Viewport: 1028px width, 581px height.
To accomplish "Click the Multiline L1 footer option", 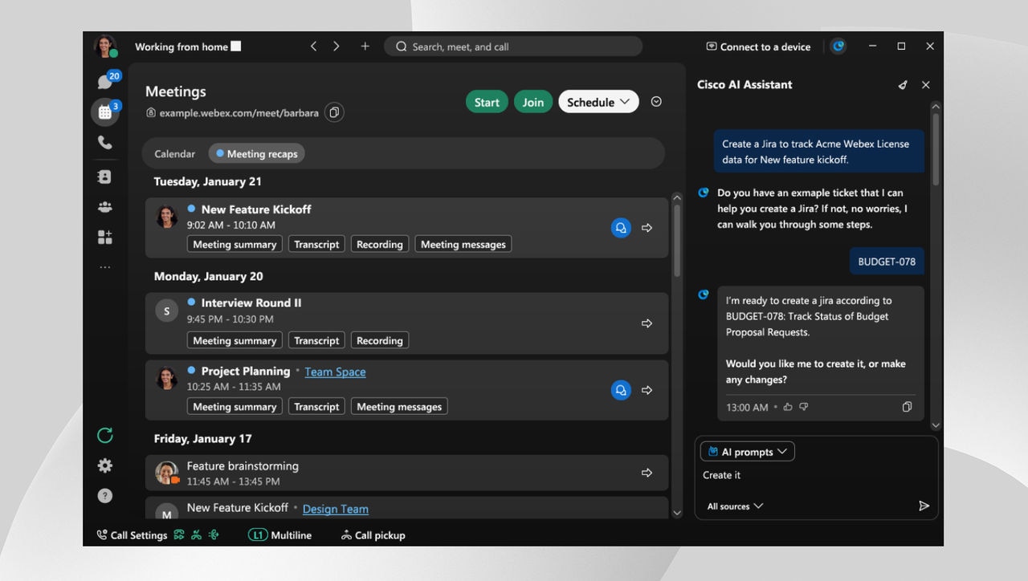I will (x=280, y=535).
